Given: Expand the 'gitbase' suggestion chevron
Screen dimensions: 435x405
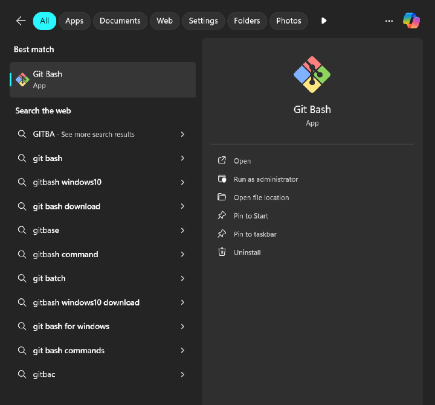Looking at the screenshot, I should [182, 231].
